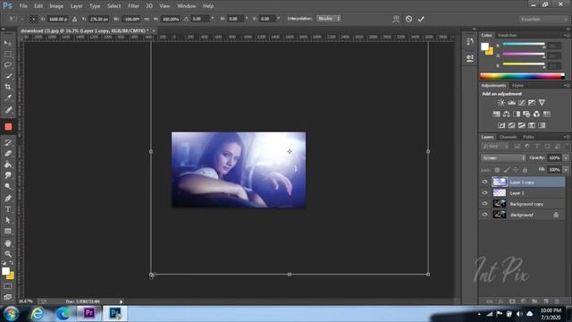Image resolution: width=572 pixels, height=322 pixels.
Task: Click the foreground color swatch in the toolbar
Action: coord(5,271)
